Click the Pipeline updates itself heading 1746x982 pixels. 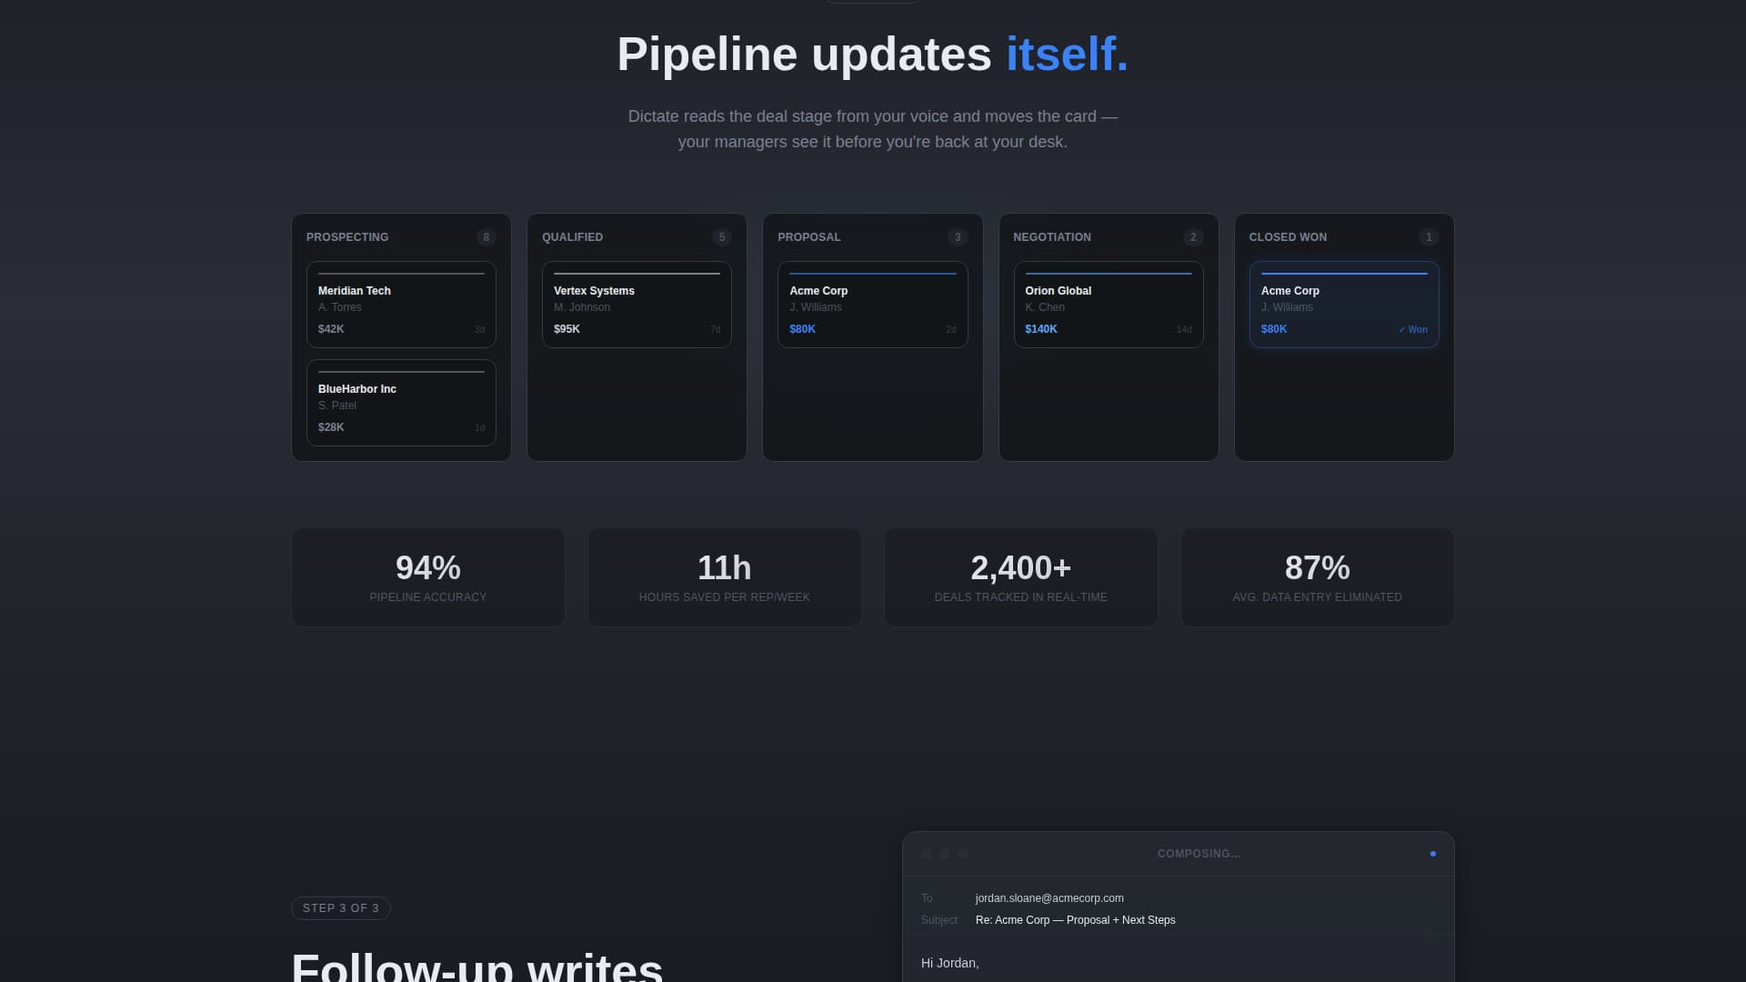pos(873,54)
